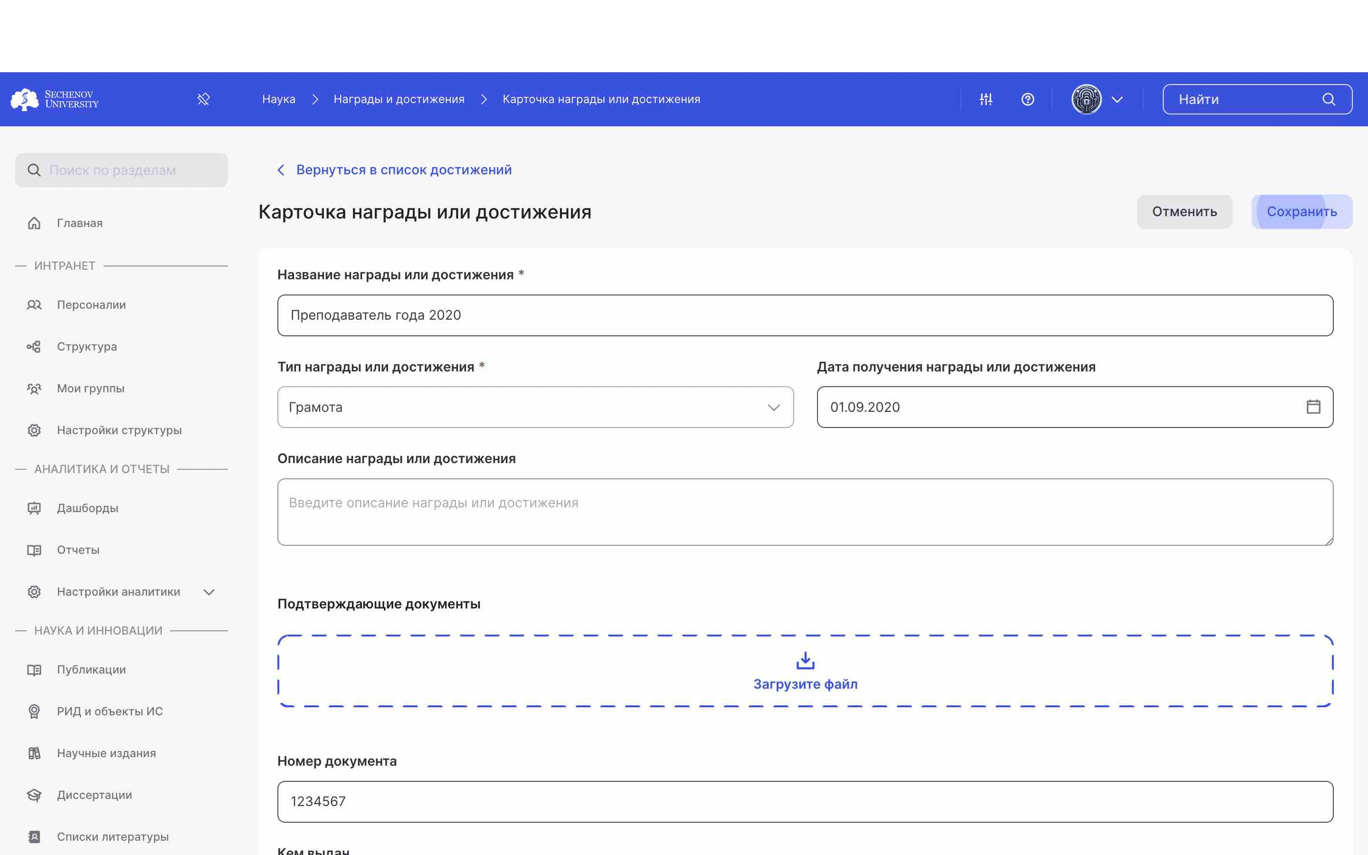Click the textarea resize handle corner
The image size is (1368, 855).
pos(1329,541)
